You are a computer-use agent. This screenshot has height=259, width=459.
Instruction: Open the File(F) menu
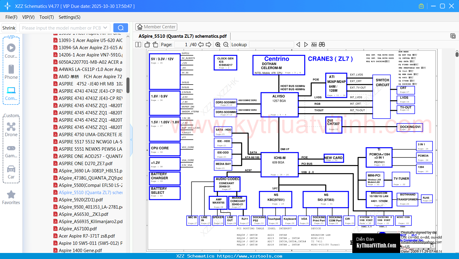coord(11,17)
